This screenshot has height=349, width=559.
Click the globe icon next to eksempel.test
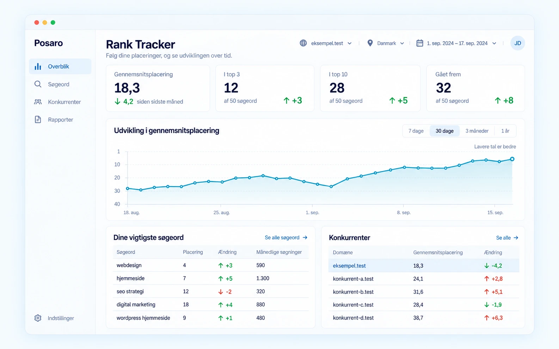303,43
